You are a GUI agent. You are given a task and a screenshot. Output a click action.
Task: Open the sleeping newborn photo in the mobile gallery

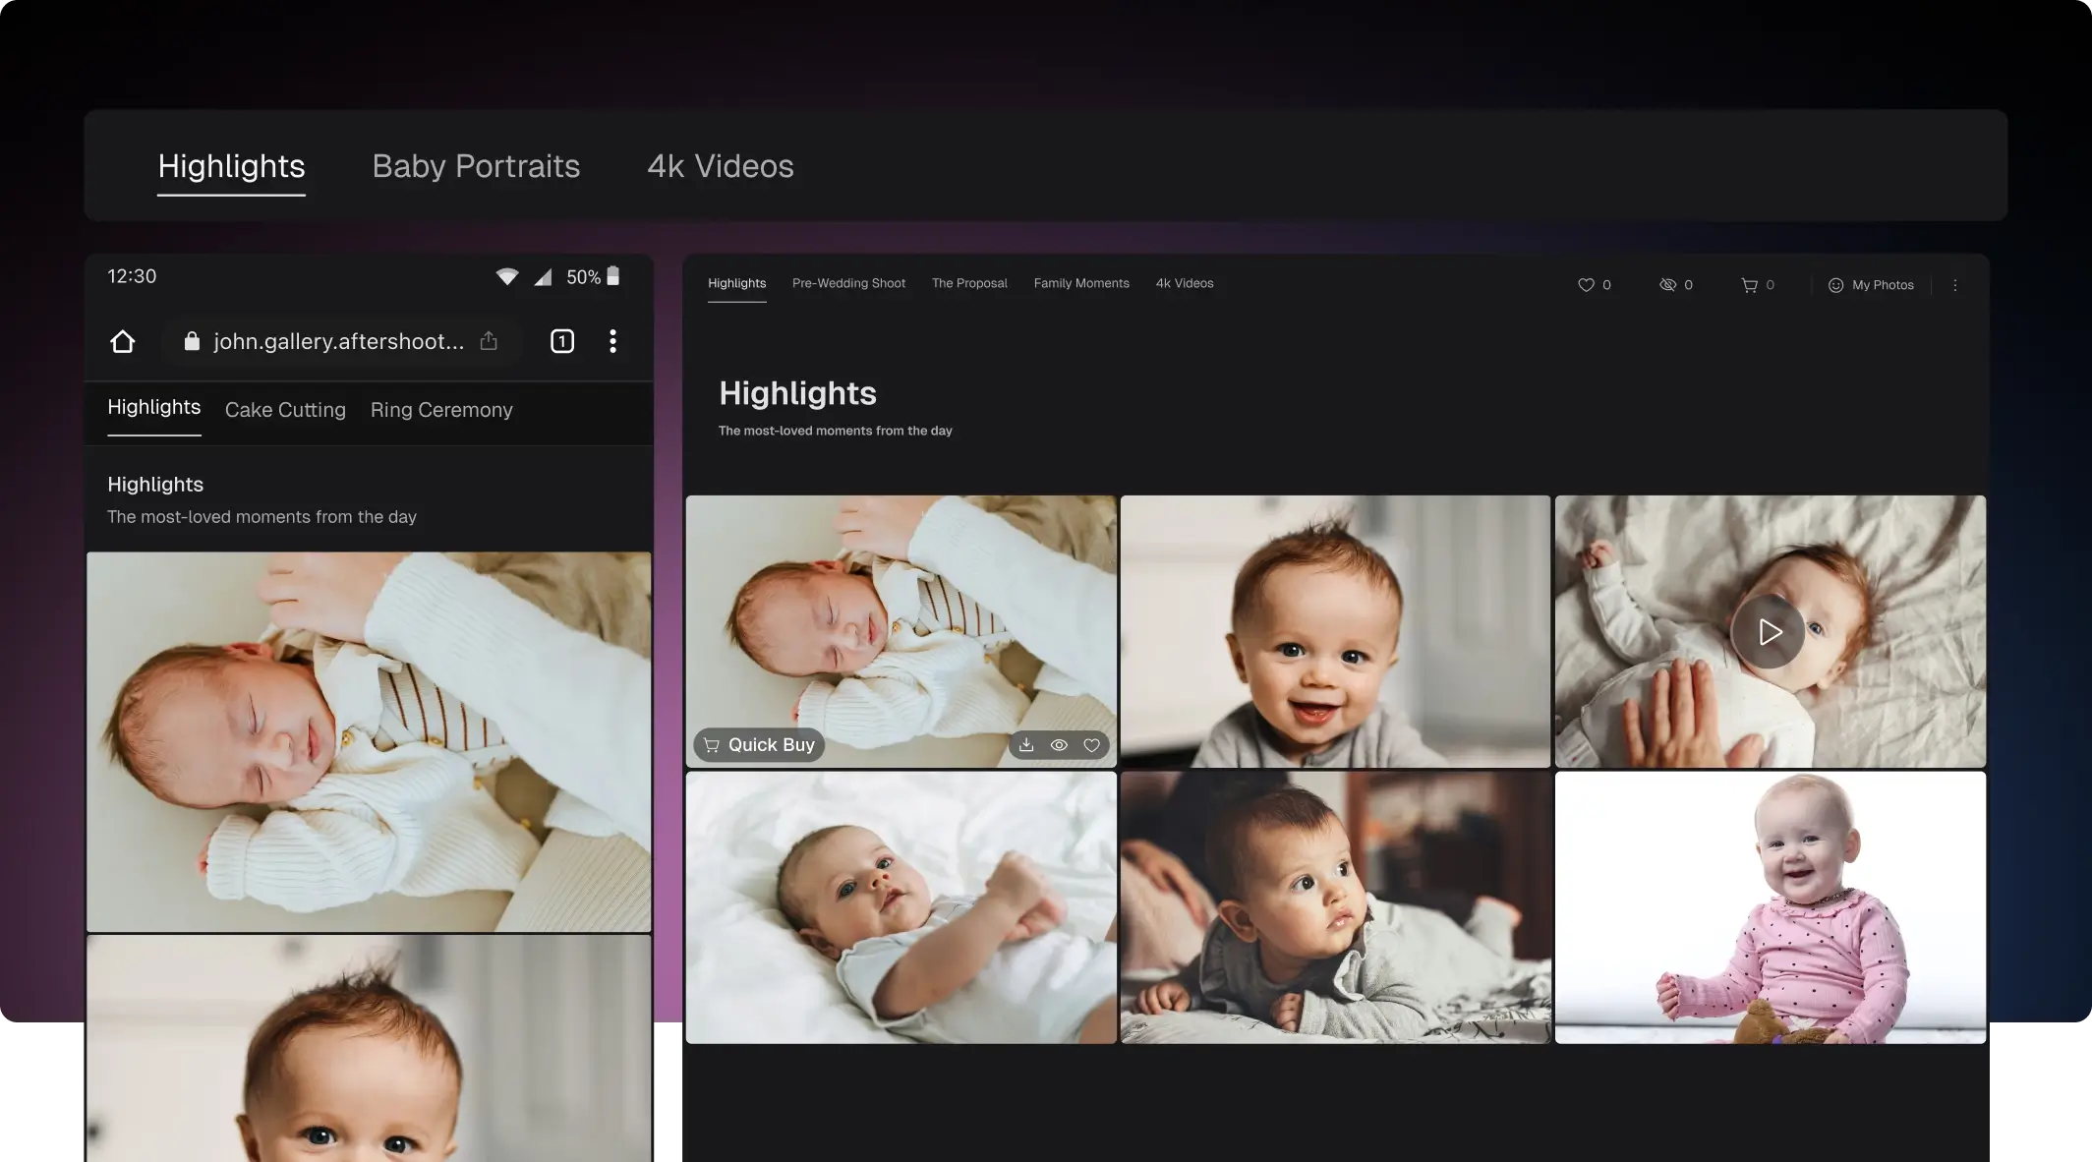click(369, 742)
